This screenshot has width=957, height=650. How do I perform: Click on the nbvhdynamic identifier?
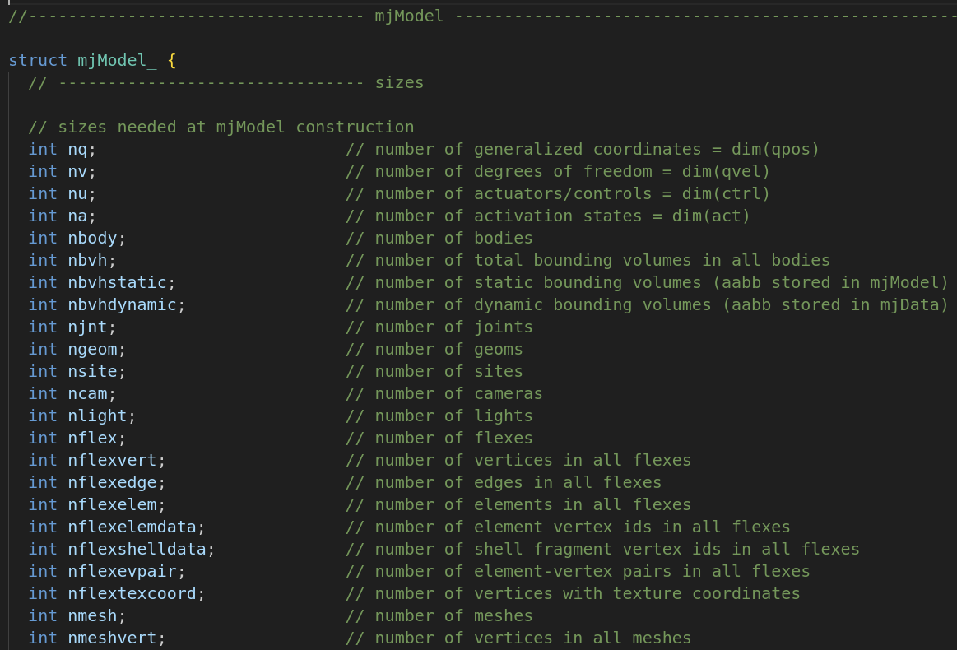tap(123, 304)
